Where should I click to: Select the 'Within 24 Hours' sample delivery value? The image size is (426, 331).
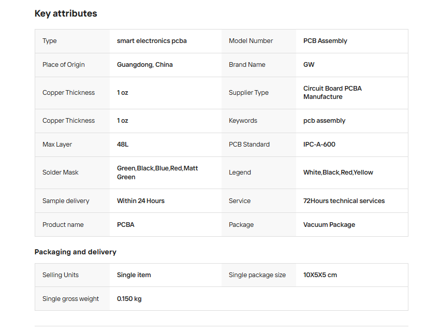point(141,201)
